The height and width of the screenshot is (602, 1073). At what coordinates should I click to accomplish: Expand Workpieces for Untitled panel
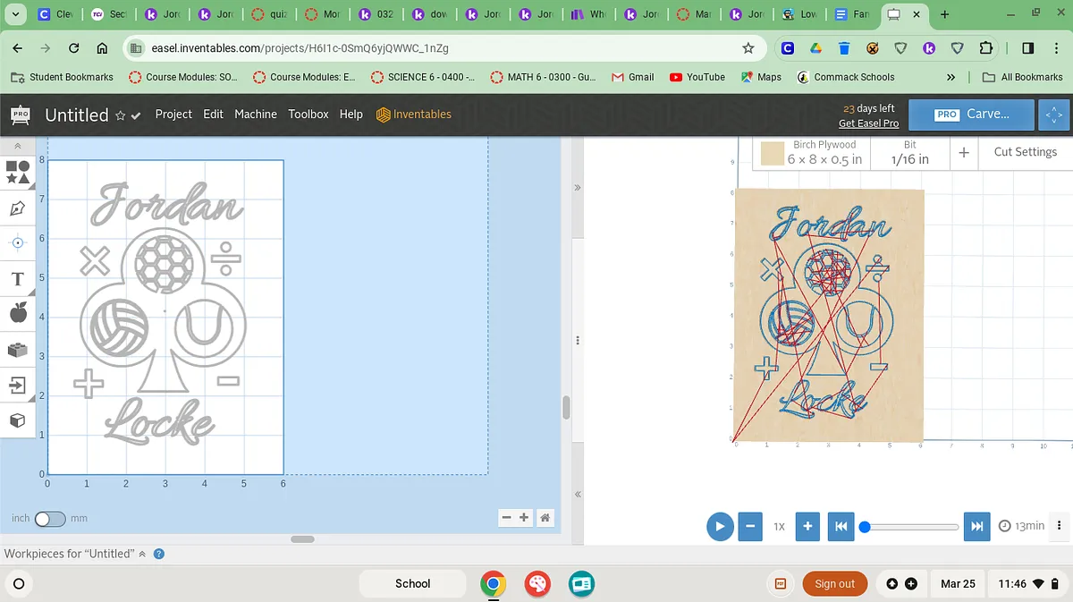[142, 554]
